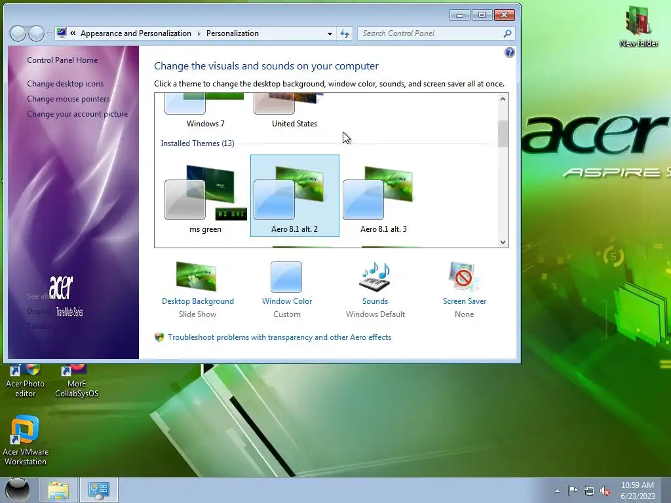Open Troubleshoot problems with transparency link

click(x=279, y=337)
